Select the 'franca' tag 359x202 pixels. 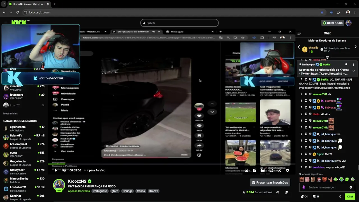(141, 191)
